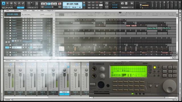
Task: Click the Record transport button
Action: pyautogui.click(x=60, y=4)
